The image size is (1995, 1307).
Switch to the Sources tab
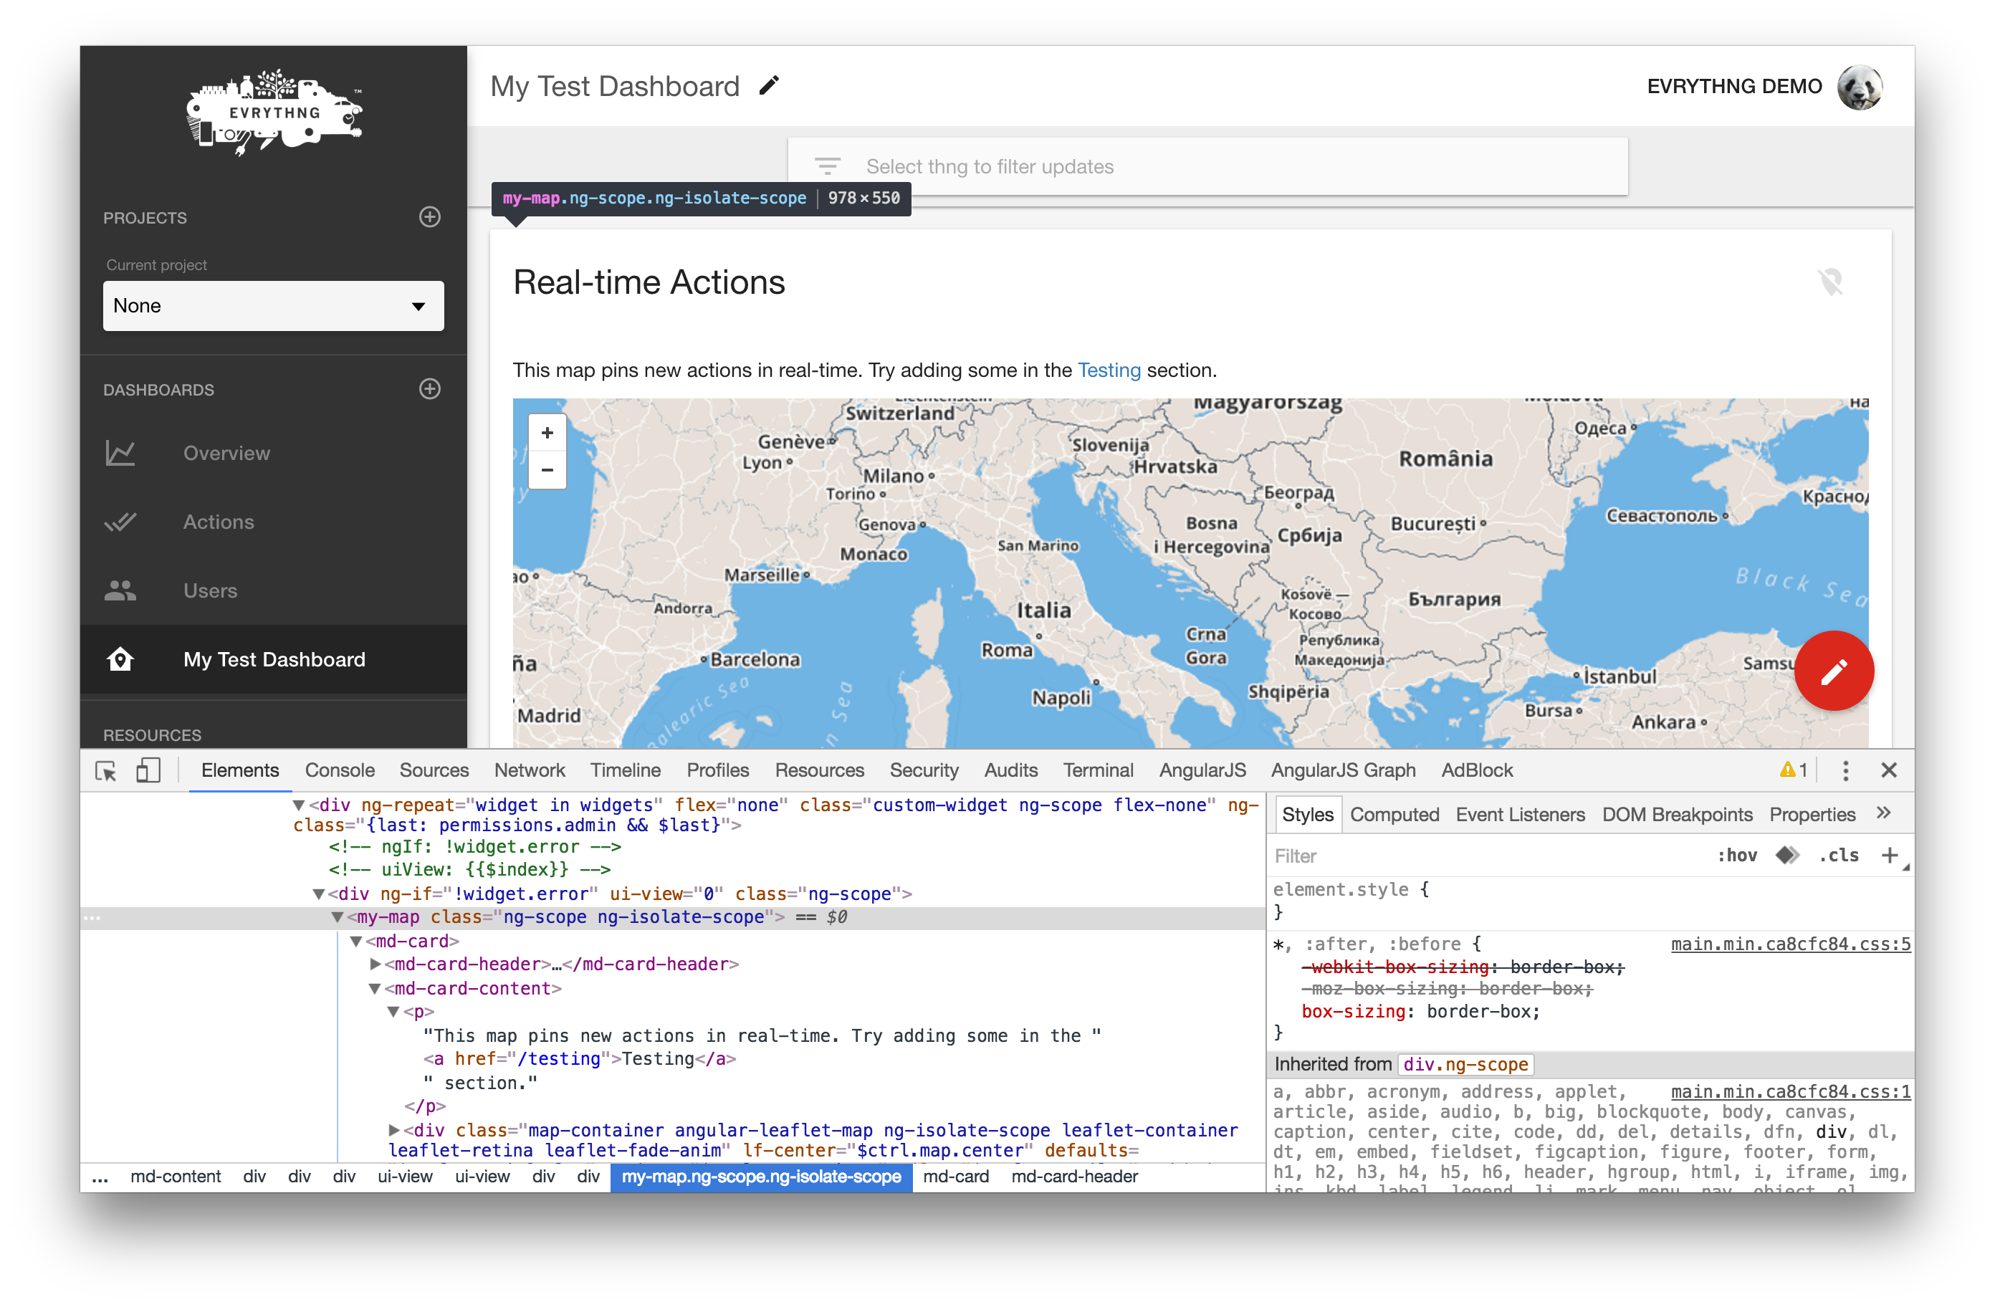pos(434,770)
